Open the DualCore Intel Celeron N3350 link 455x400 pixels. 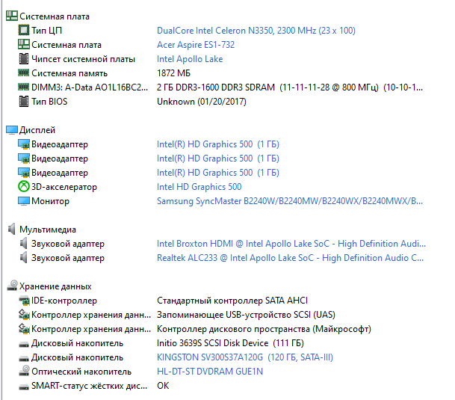click(256, 31)
